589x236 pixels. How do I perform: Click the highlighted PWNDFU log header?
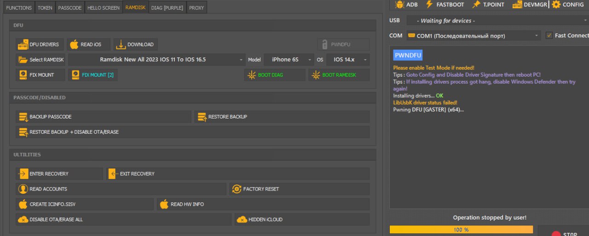pyautogui.click(x=408, y=55)
